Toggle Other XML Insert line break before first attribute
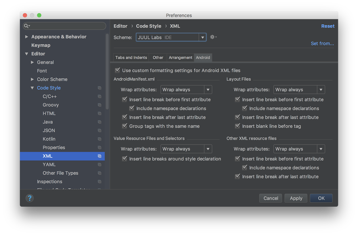Image resolution: width=358 pixels, height=235 pixels. [238, 159]
